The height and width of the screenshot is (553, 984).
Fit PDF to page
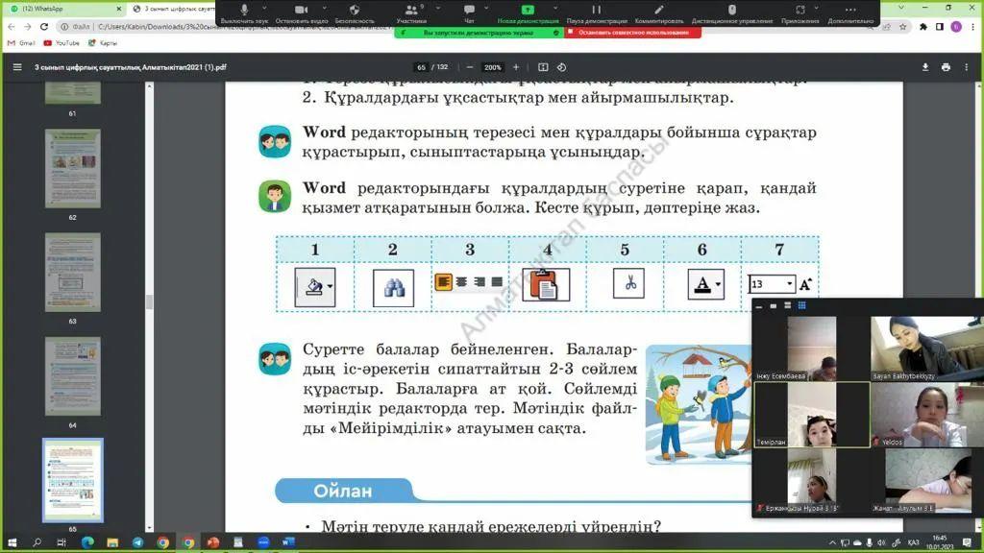(543, 67)
